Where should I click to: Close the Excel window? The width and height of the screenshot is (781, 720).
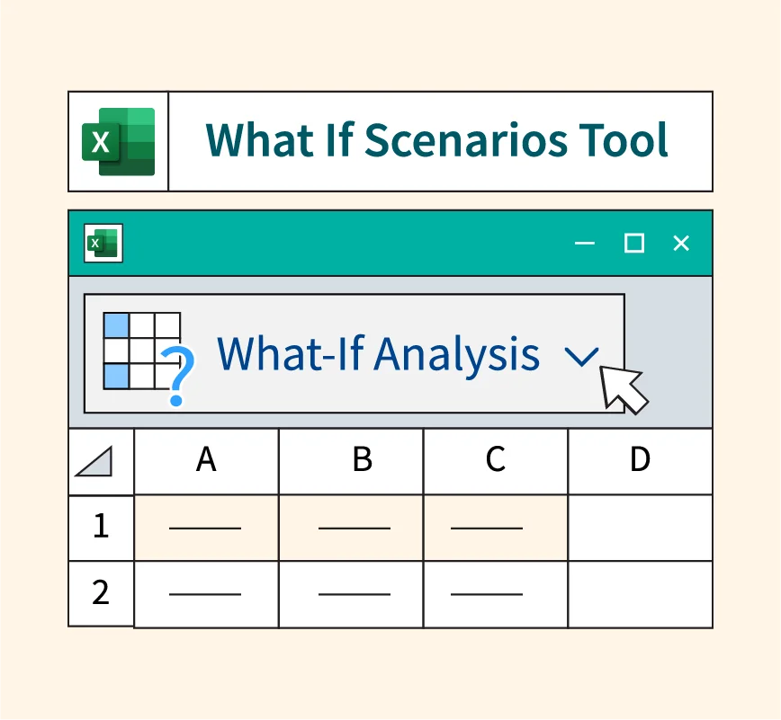click(681, 243)
